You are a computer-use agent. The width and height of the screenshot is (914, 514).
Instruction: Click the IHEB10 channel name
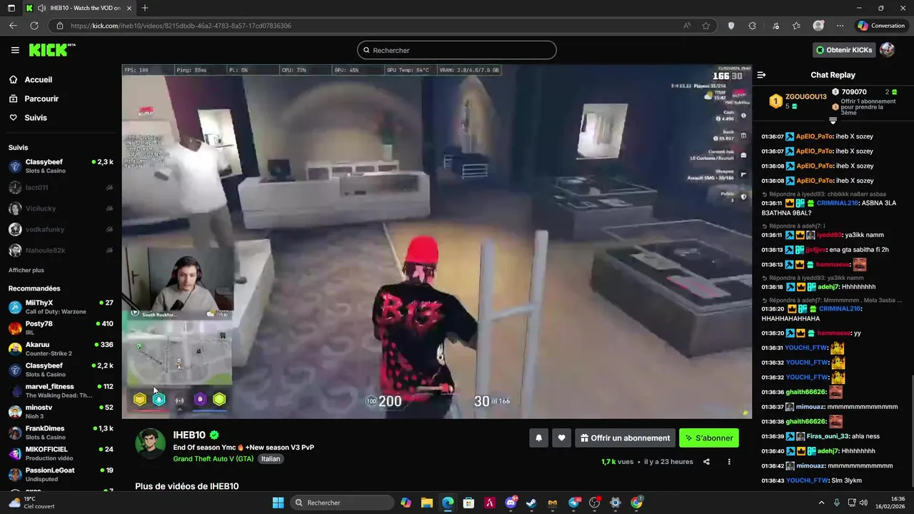tap(189, 435)
